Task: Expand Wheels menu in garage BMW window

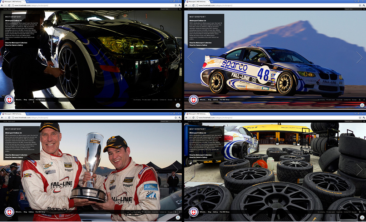Action: pyautogui.click(x=19, y=100)
